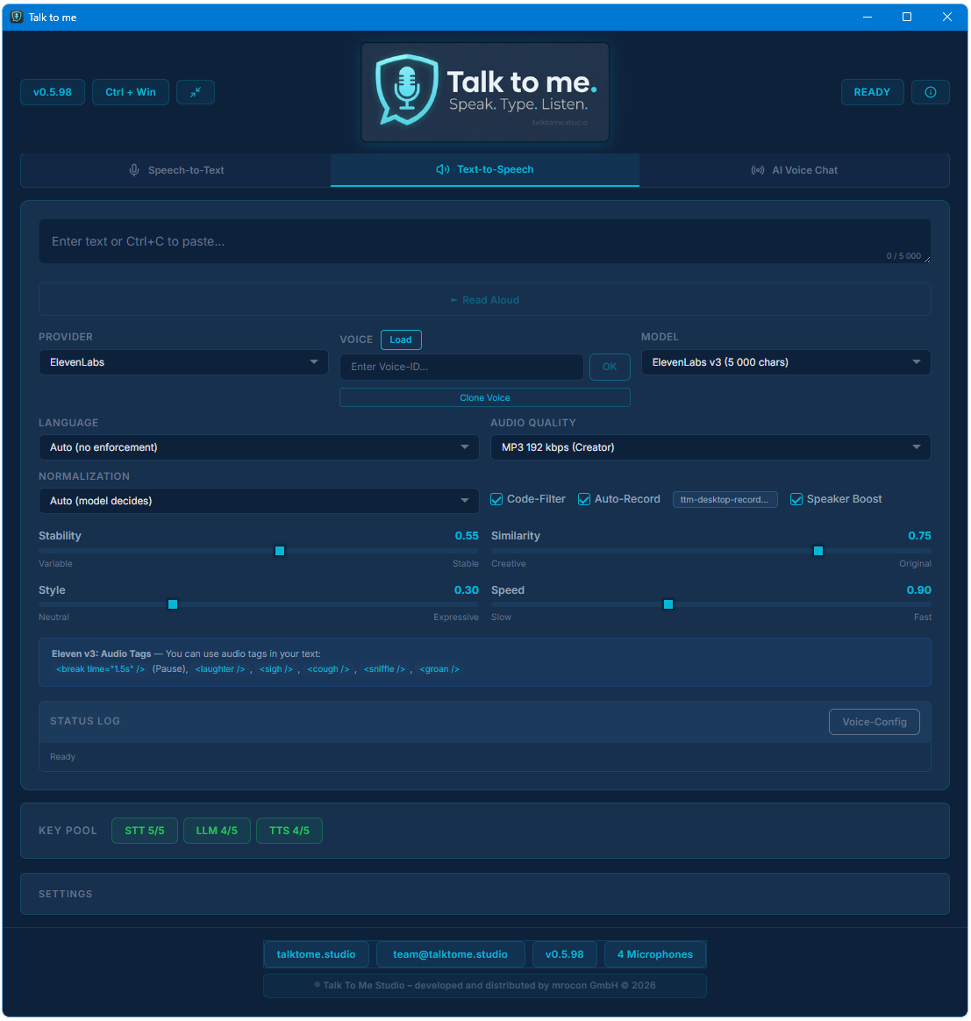
Task: Open the Audio Quality dropdown
Action: (710, 447)
